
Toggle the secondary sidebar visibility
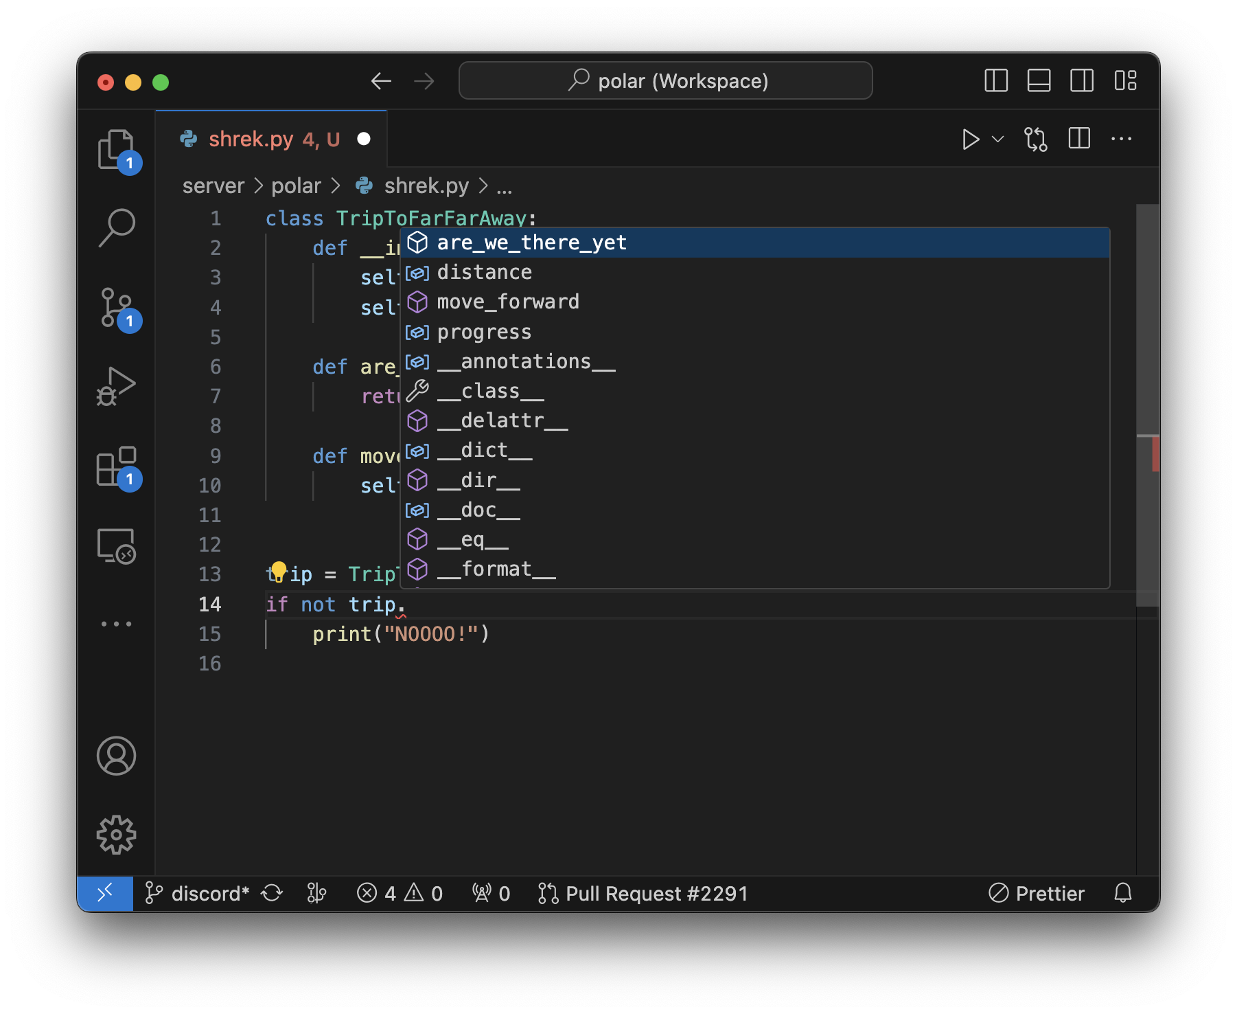[x=1082, y=80]
